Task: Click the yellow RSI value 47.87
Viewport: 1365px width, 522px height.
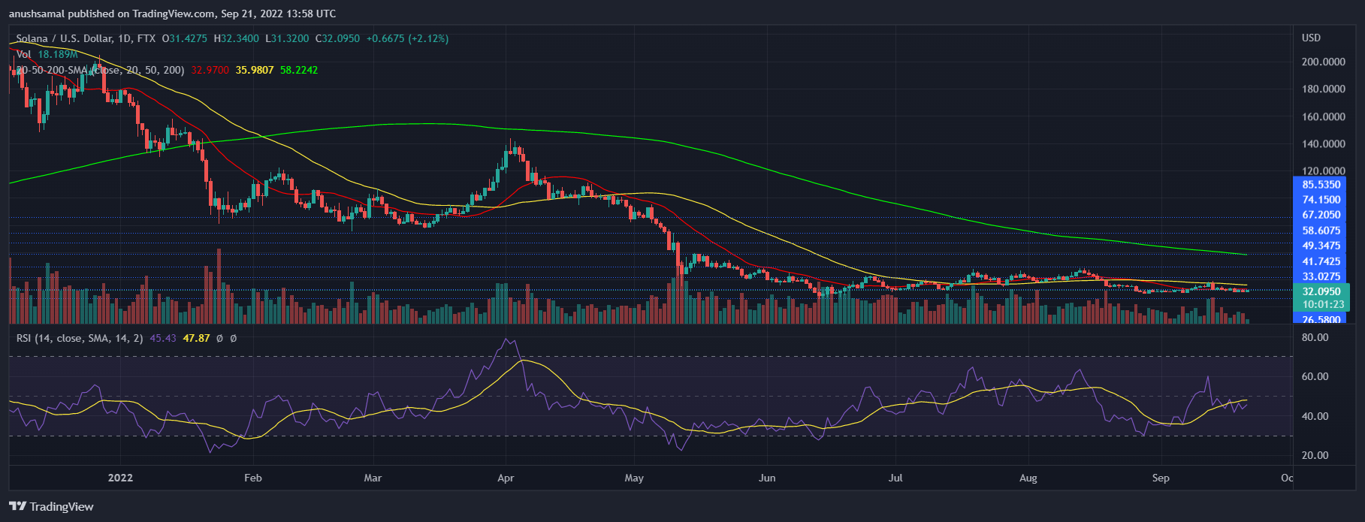Action: point(197,338)
